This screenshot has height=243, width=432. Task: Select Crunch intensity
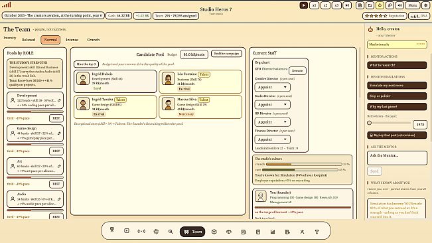click(94, 40)
